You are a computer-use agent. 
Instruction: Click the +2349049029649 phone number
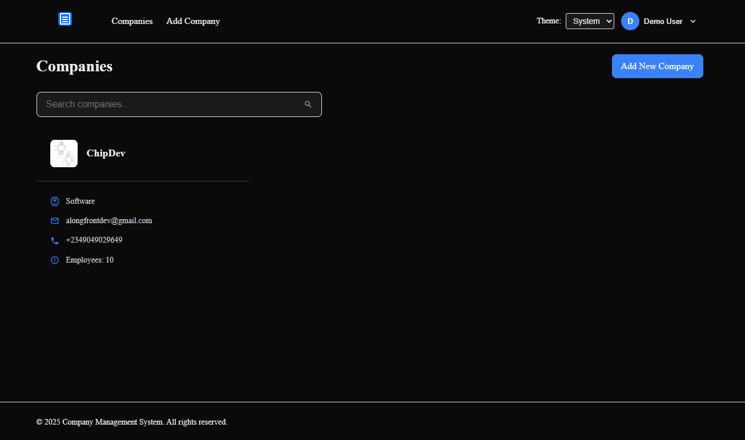tap(94, 240)
